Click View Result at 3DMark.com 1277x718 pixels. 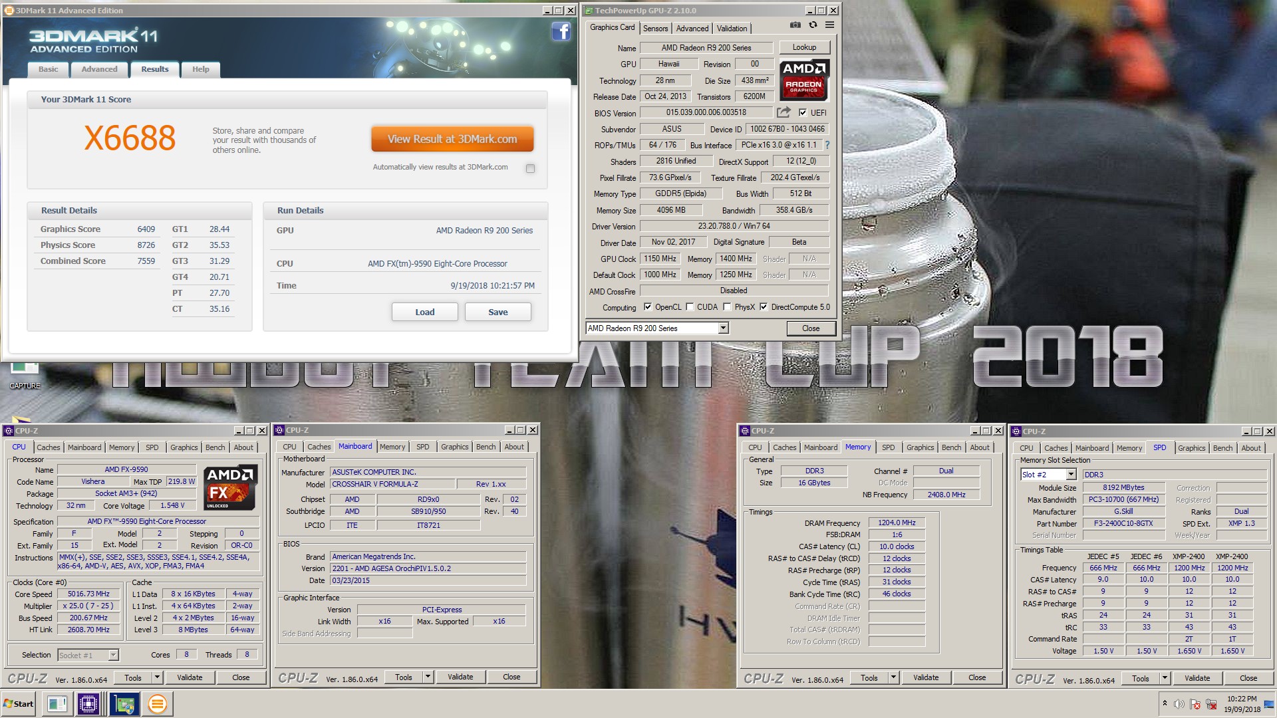[x=452, y=139]
